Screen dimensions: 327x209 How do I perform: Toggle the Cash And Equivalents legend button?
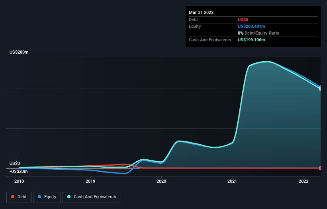pos(92,197)
